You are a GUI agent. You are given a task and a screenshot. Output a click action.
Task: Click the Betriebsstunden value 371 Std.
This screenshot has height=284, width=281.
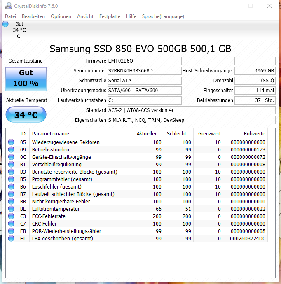pyautogui.click(x=255, y=100)
